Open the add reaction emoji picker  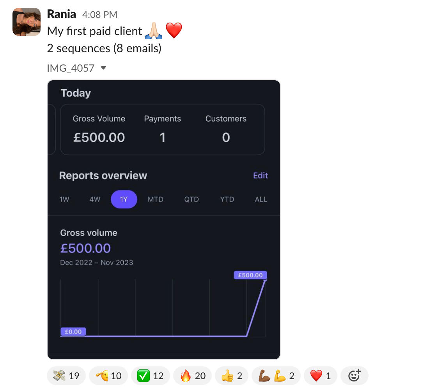(354, 376)
